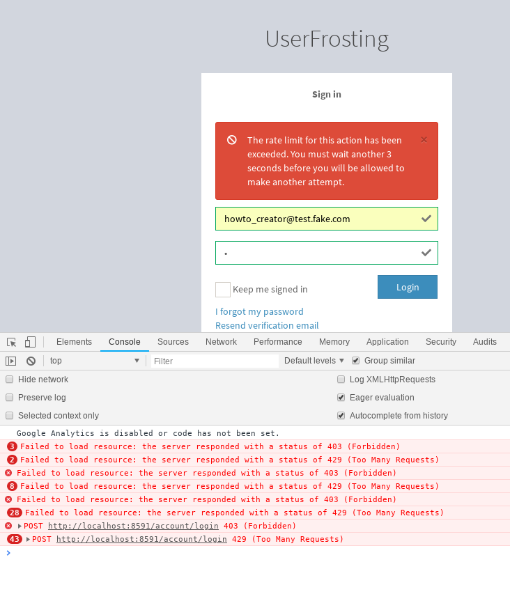510x601 pixels.
Task: Click the UserFrosting heading
Action: click(327, 40)
